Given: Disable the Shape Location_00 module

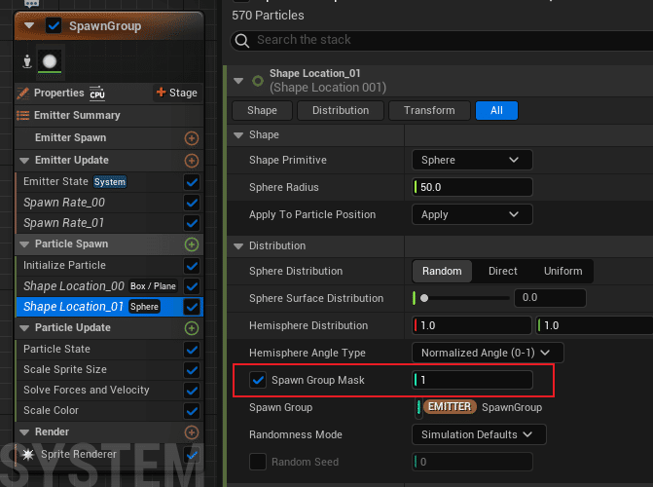Looking at the screenshot, I should coord(192,286).
